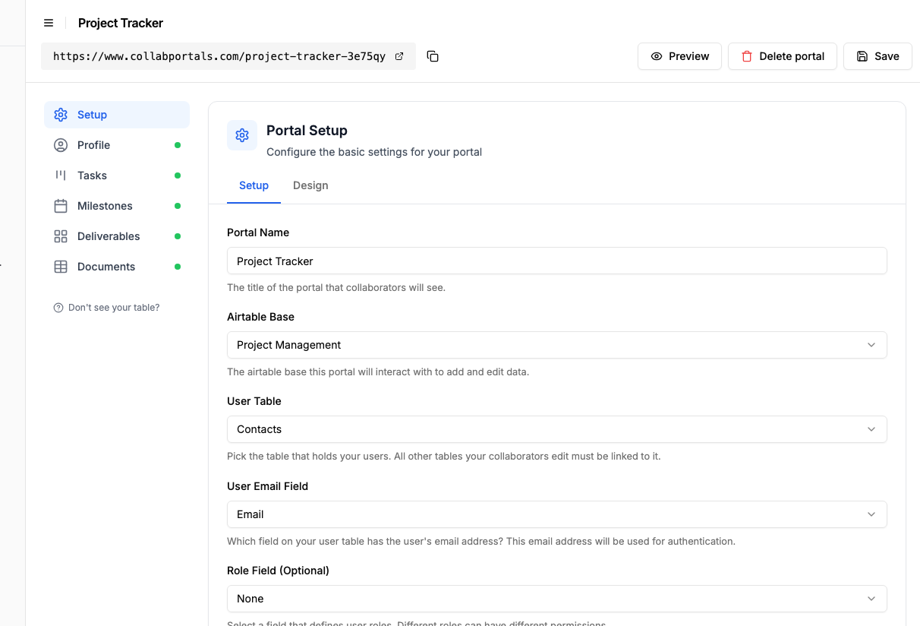920x626 pixels.
Task: Open Profile section in sidebar
Action: coord(117,145)
